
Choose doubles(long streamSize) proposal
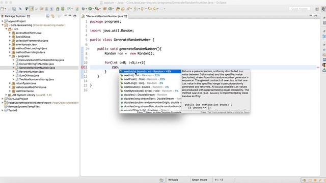pyautogui.click(x=150, y=99)
